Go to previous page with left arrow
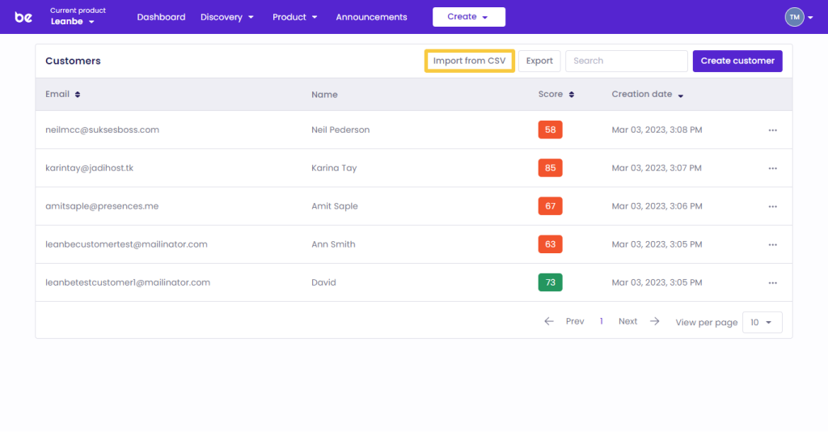Viewport: 828px width, 432px height. [549, 321]
